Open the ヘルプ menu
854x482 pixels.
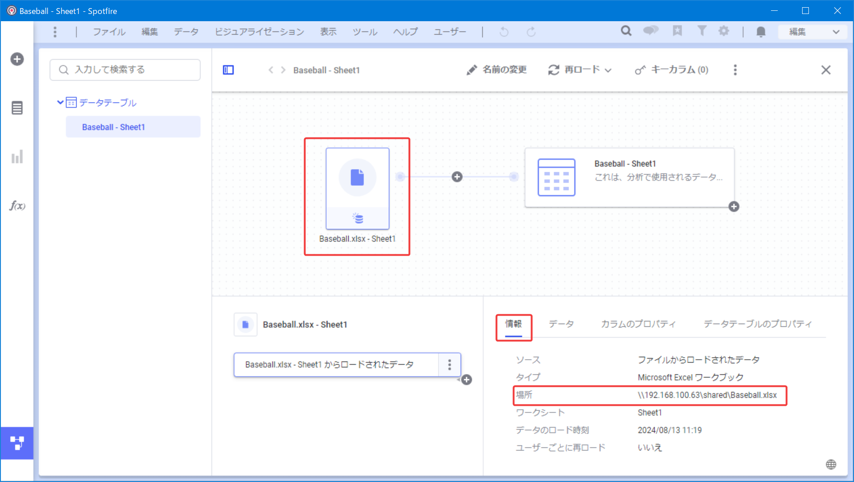coord(405,32)
